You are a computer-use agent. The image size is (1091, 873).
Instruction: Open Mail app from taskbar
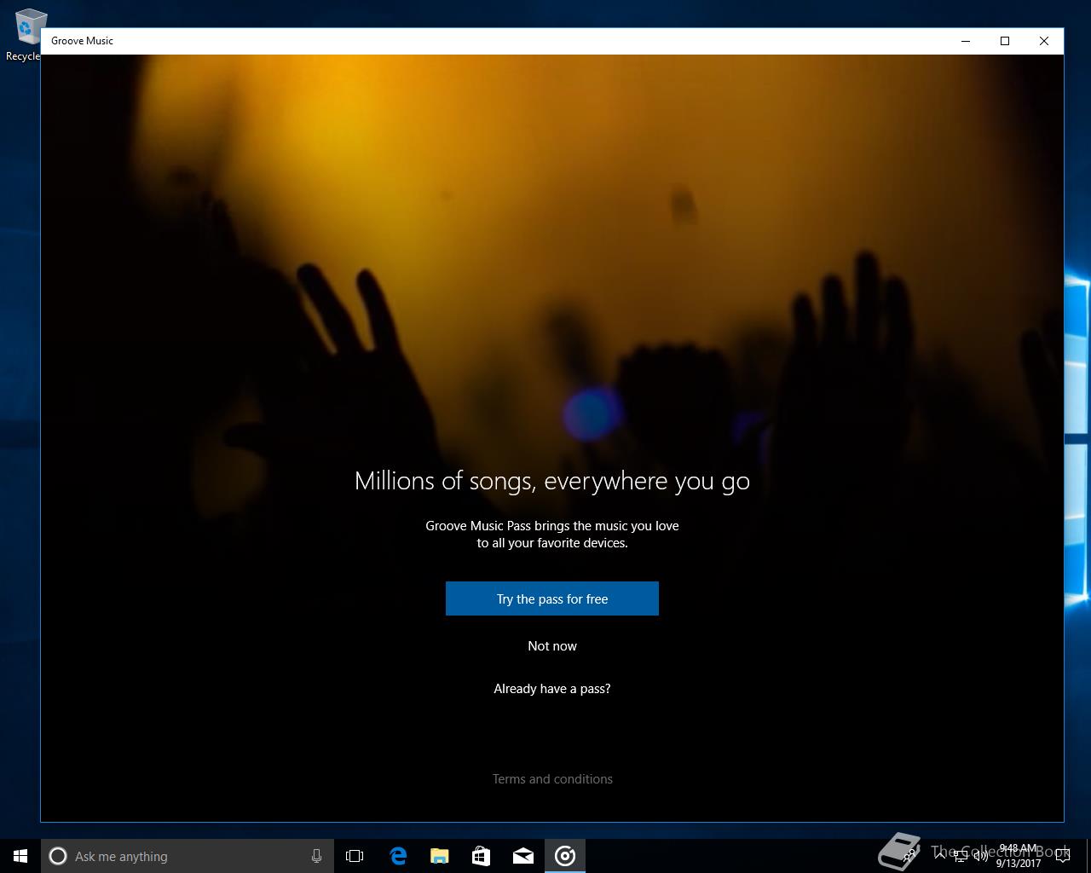523,856
